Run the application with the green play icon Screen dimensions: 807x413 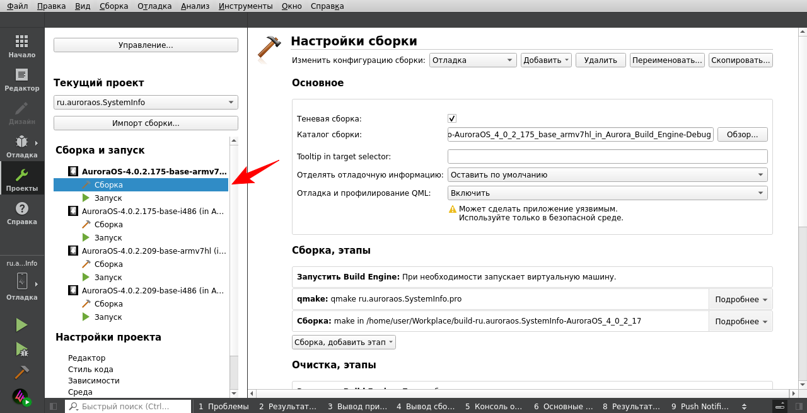pos(21,324)
